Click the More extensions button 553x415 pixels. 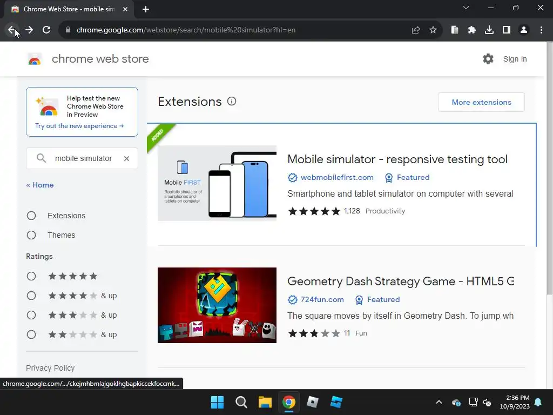(481, 102)
